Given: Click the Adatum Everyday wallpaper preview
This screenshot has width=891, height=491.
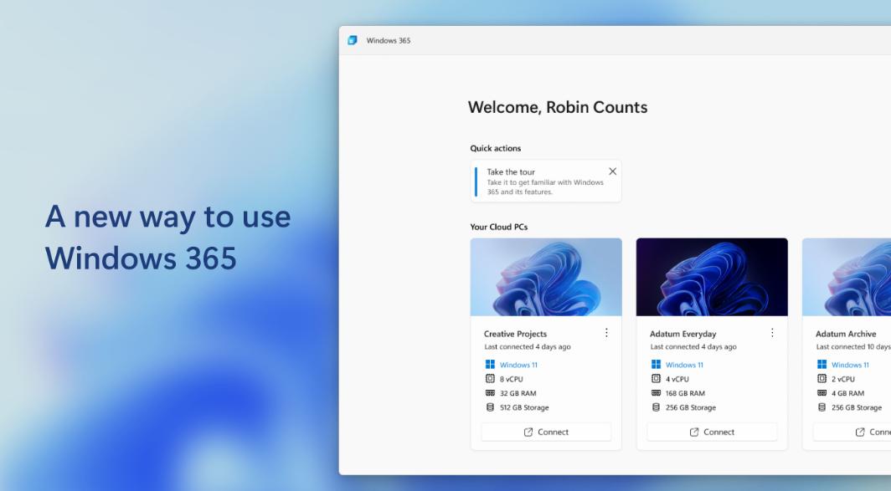Looking at the screenshot, I should (x=712, y=277).
